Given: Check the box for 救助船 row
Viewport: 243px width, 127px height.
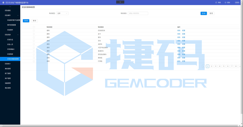Looking at the screenshot, I should pyautogui.click(x=34, y=58).
